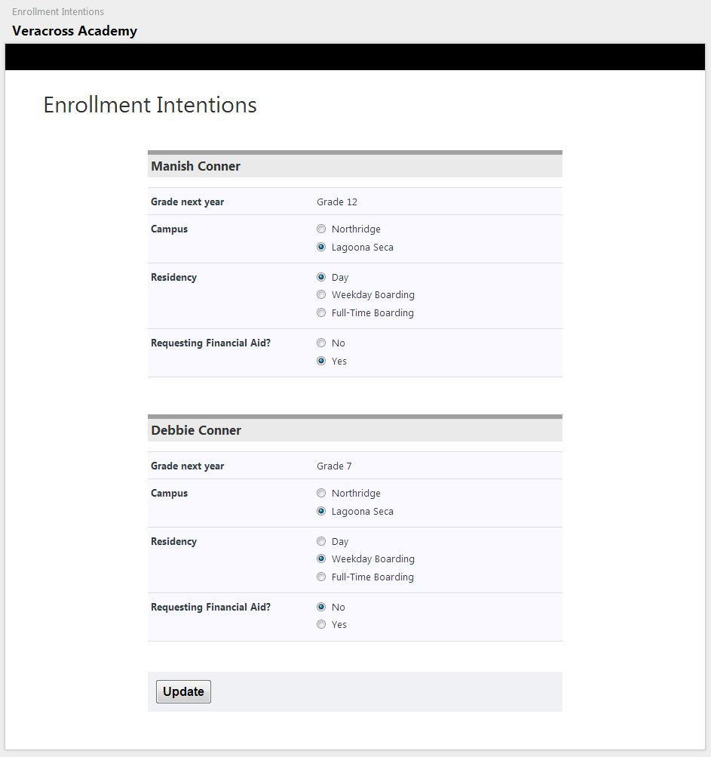Click the Veracross Academy title link

coord(75,31)
